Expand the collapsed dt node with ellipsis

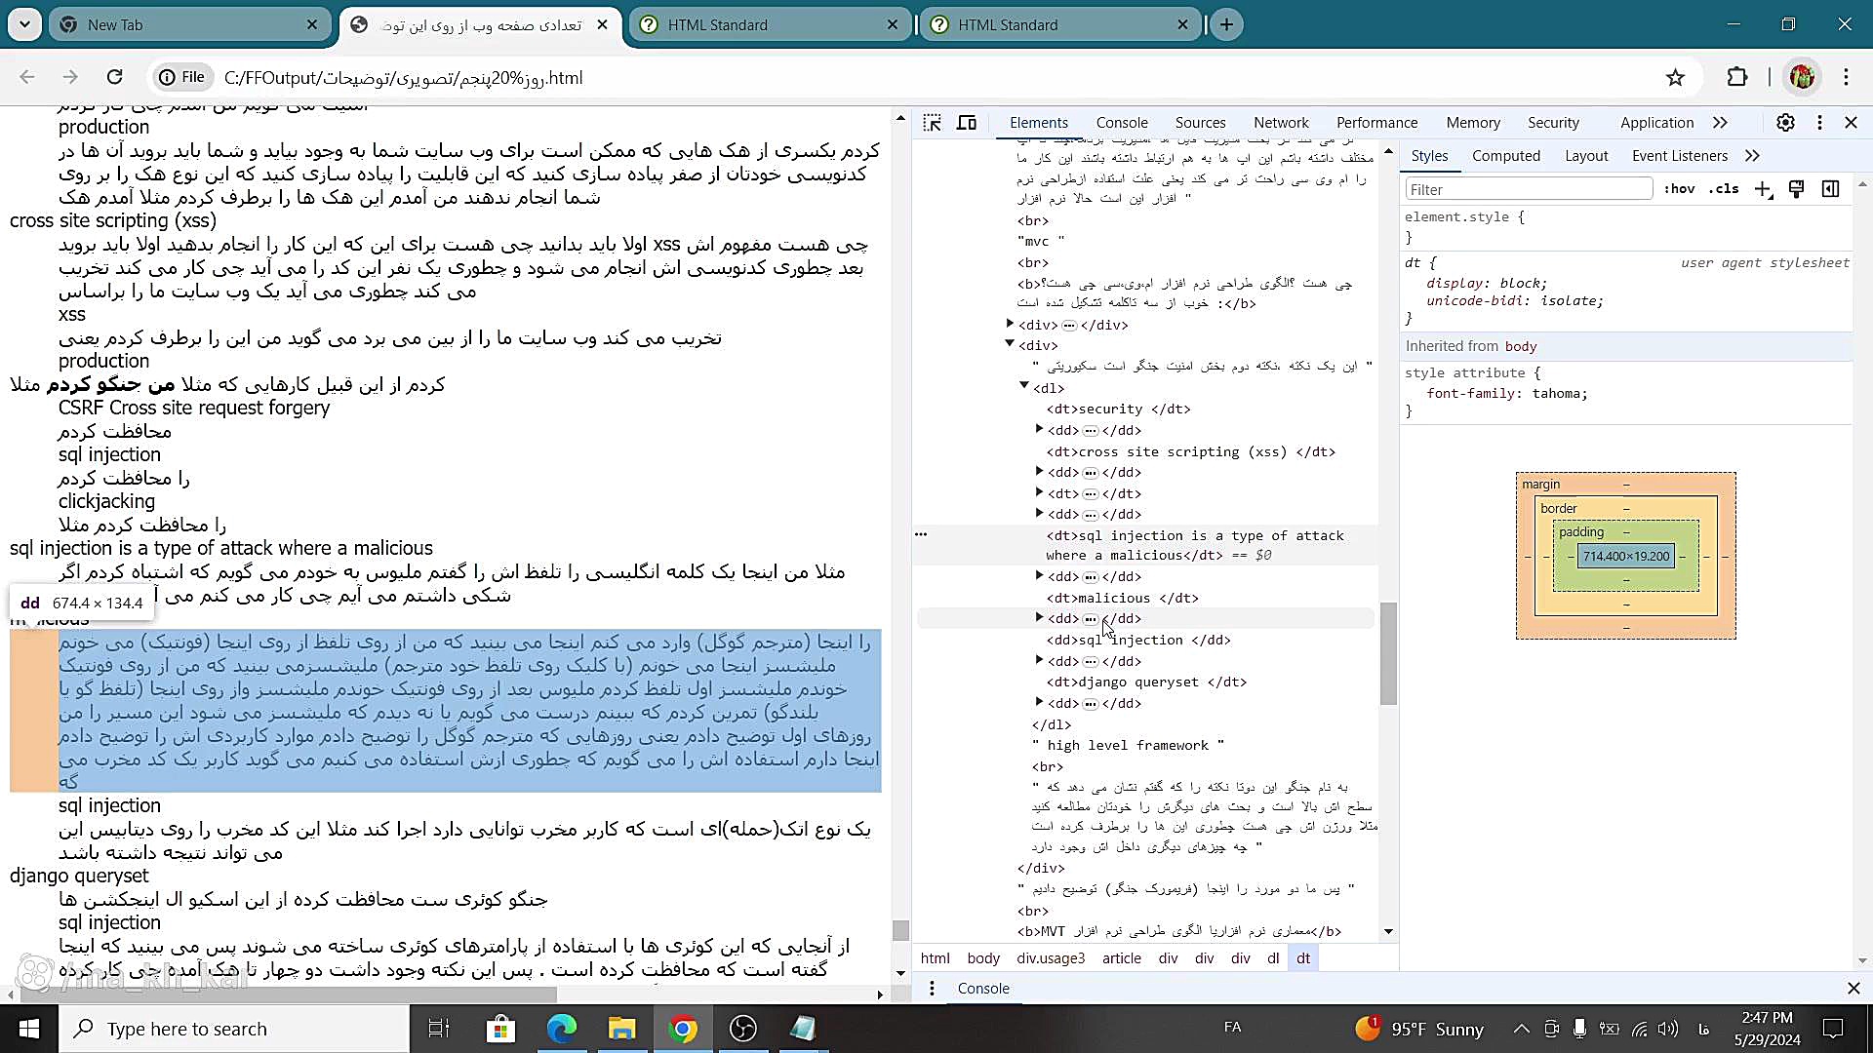(x=1039, y=492)
